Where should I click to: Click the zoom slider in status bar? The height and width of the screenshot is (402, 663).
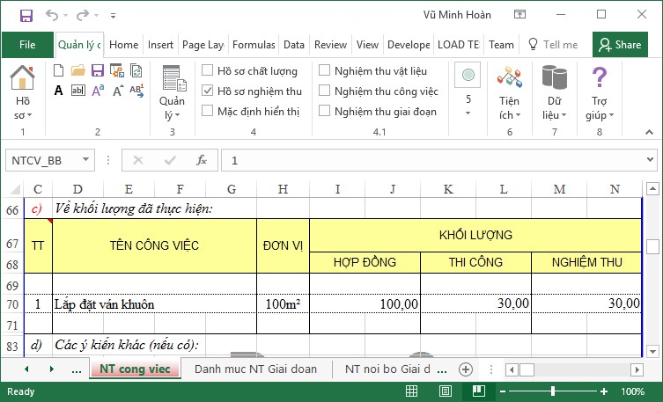pos(553,391)
